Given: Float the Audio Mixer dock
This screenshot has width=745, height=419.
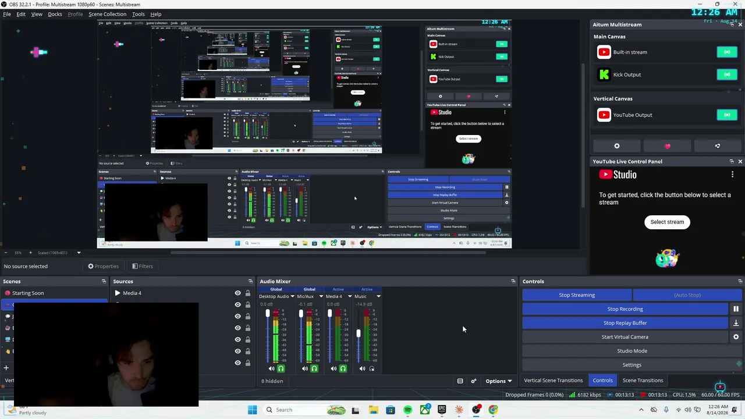Looking at the screenshot, I should tap(513, 282).
